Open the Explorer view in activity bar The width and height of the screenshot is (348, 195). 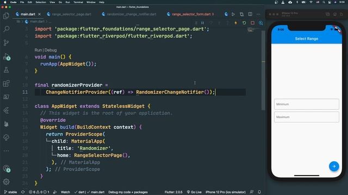(6, 16)
